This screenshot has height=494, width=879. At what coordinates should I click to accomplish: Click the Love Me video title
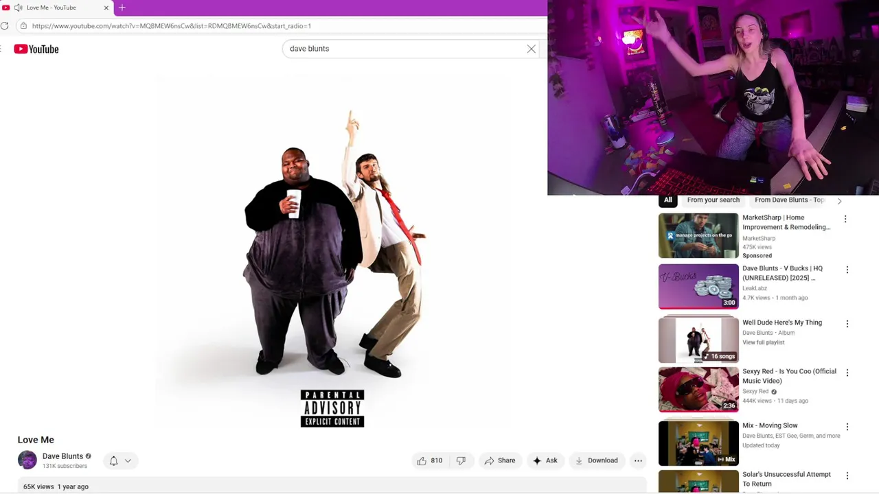tap(36, 440)
